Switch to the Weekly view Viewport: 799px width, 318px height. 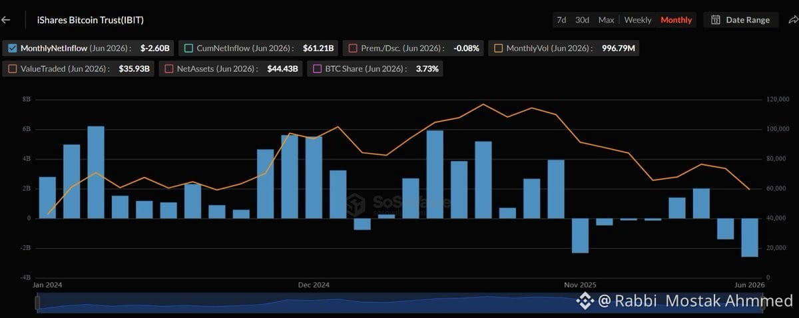(638, 20)
